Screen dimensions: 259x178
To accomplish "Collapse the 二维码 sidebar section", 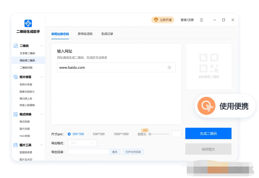I will (x=41, y=46).
